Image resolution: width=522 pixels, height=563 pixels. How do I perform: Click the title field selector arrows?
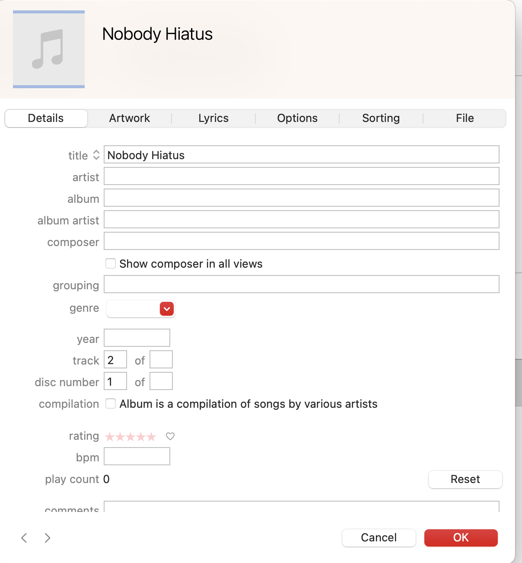[x=96, y=155]
